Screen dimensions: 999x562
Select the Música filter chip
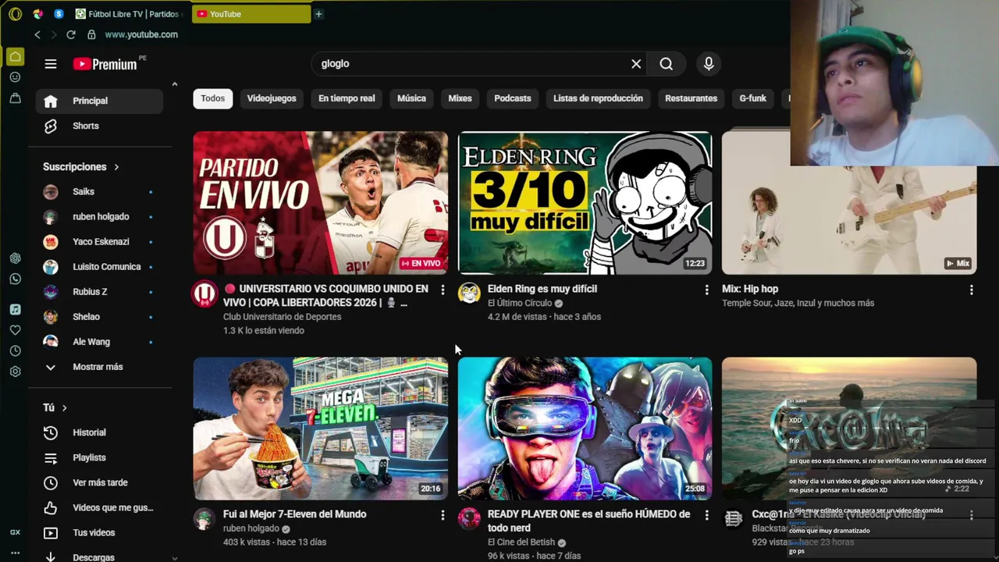(x=411, y=98)
